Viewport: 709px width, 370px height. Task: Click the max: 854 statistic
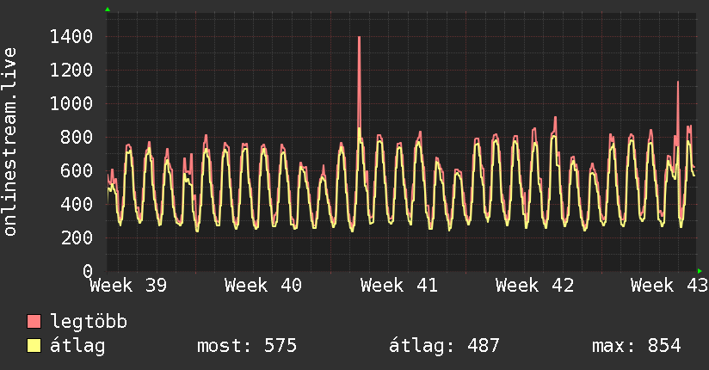[636, 346]
